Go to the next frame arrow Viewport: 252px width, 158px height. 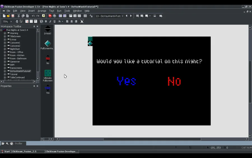click(131, 16)
